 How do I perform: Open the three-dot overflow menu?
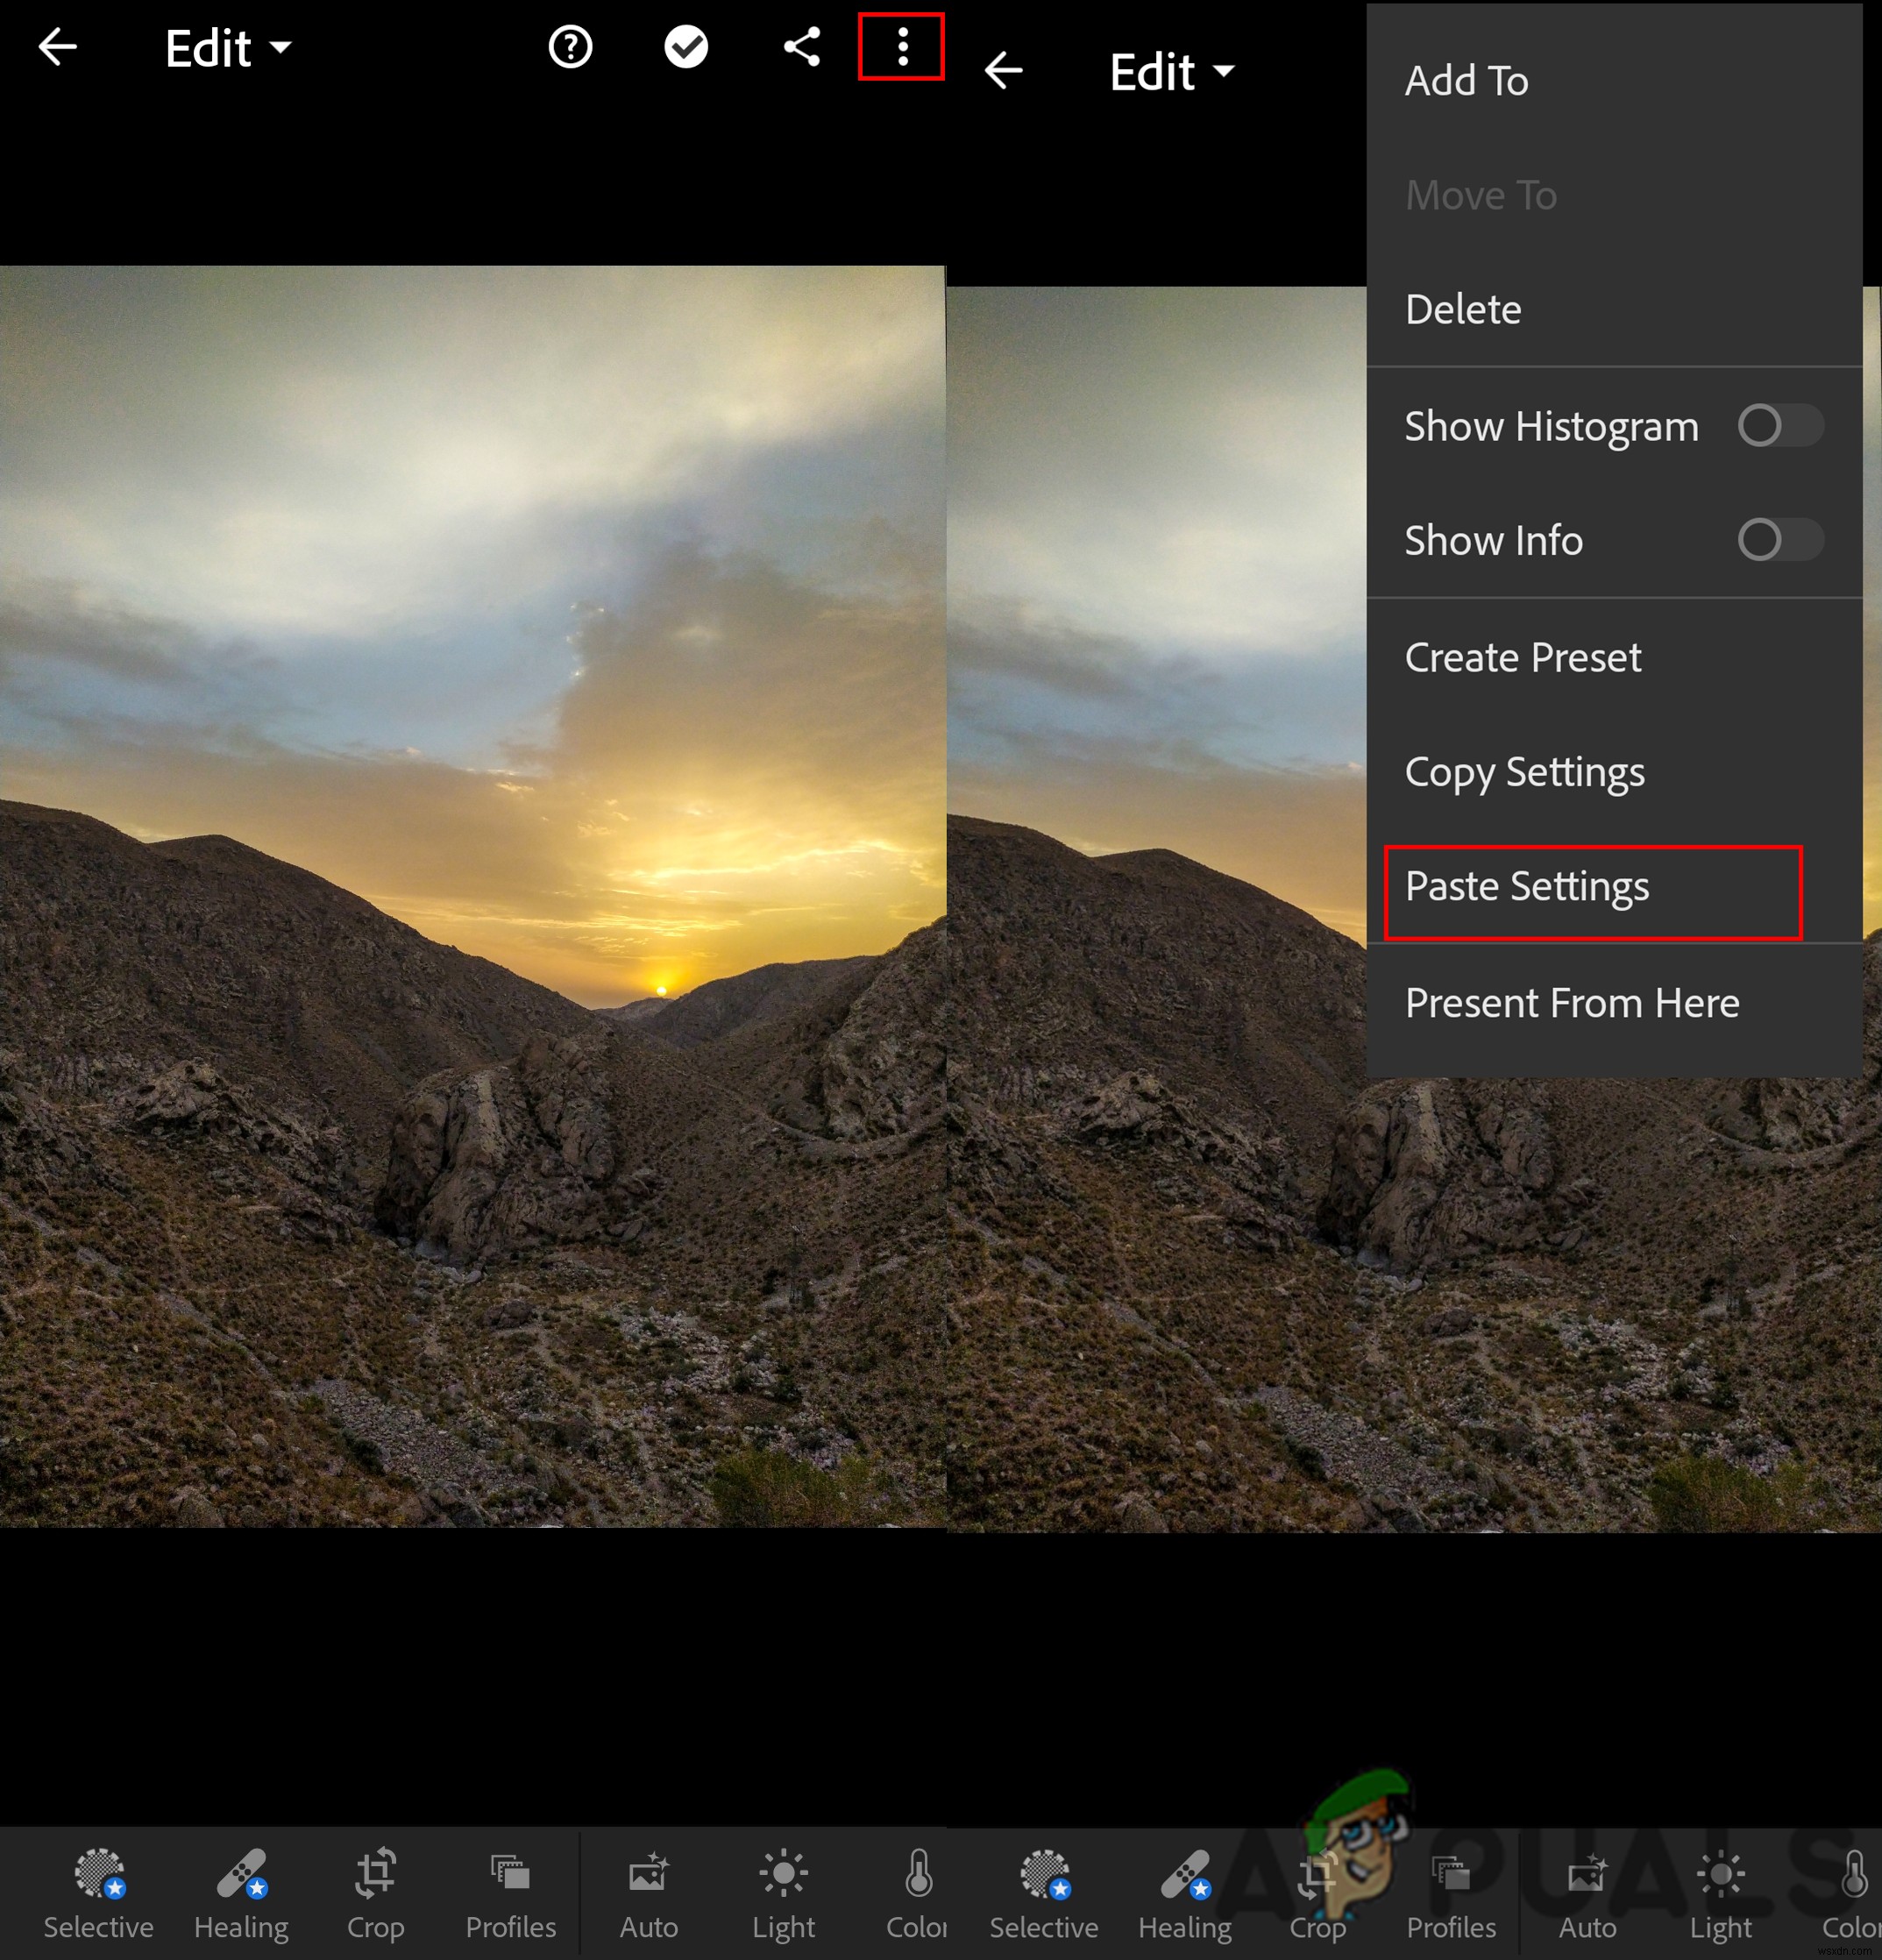(x=902, y=47)
